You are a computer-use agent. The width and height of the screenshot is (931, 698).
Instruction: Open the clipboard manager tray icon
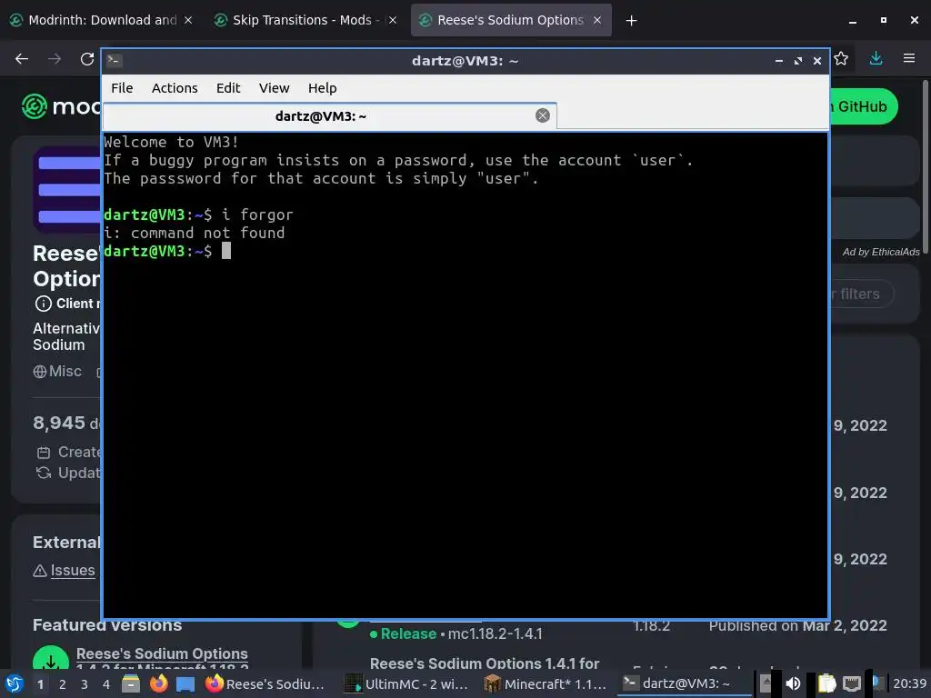(x=827, y=683)
